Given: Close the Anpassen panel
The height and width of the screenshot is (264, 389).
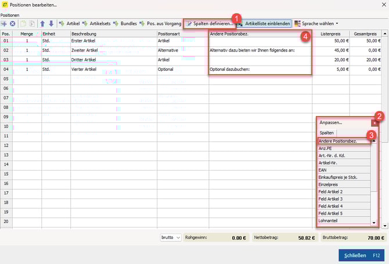Looking at the screenshot, I should point(375,123).
